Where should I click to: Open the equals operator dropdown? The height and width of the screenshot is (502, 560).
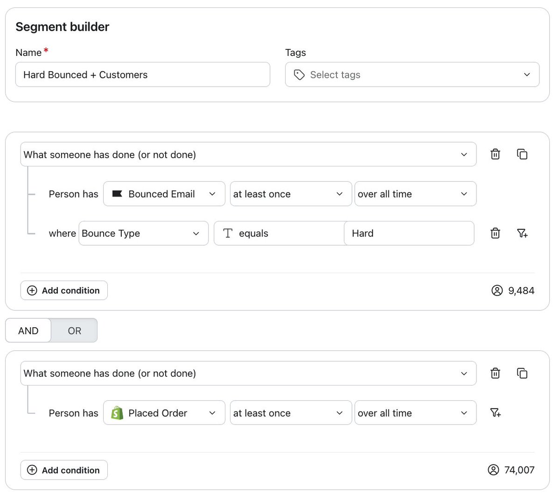pos(279,233)
